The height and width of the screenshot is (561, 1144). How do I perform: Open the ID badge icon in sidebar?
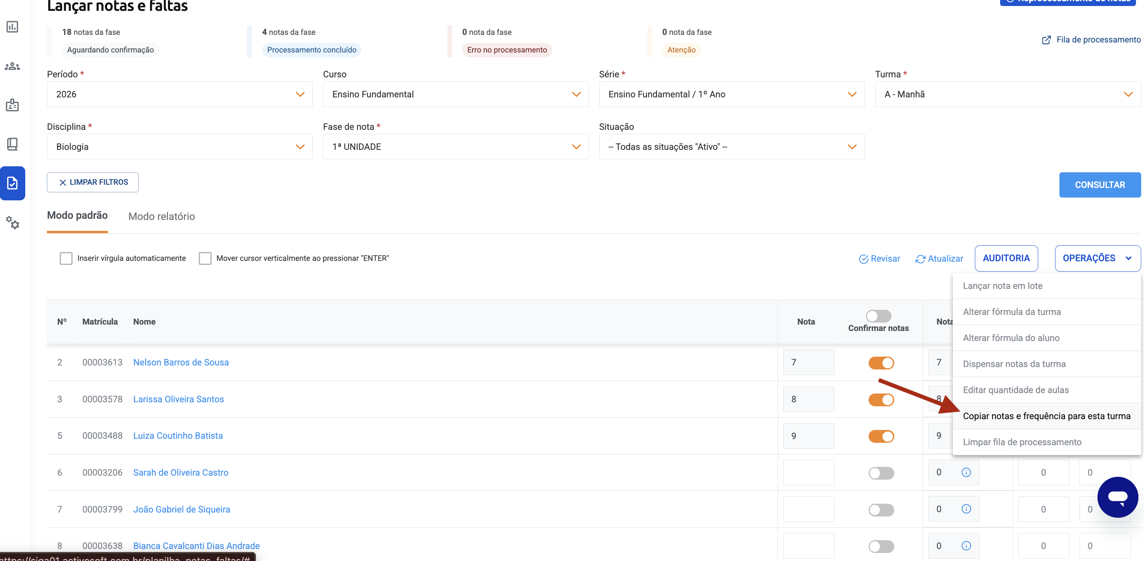click(12, 105)
